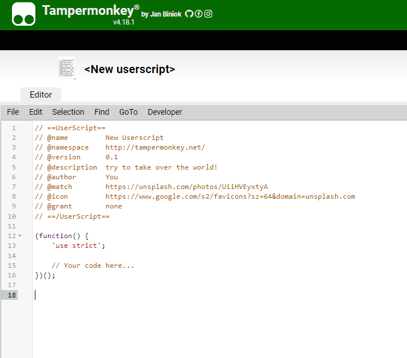
Task: Place cursor on the @match unsplash URL
Action: [186, 187]
